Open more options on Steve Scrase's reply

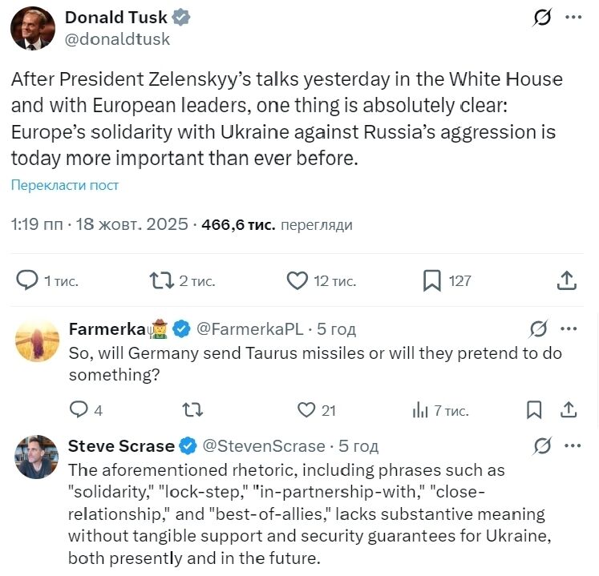point(569,445)
